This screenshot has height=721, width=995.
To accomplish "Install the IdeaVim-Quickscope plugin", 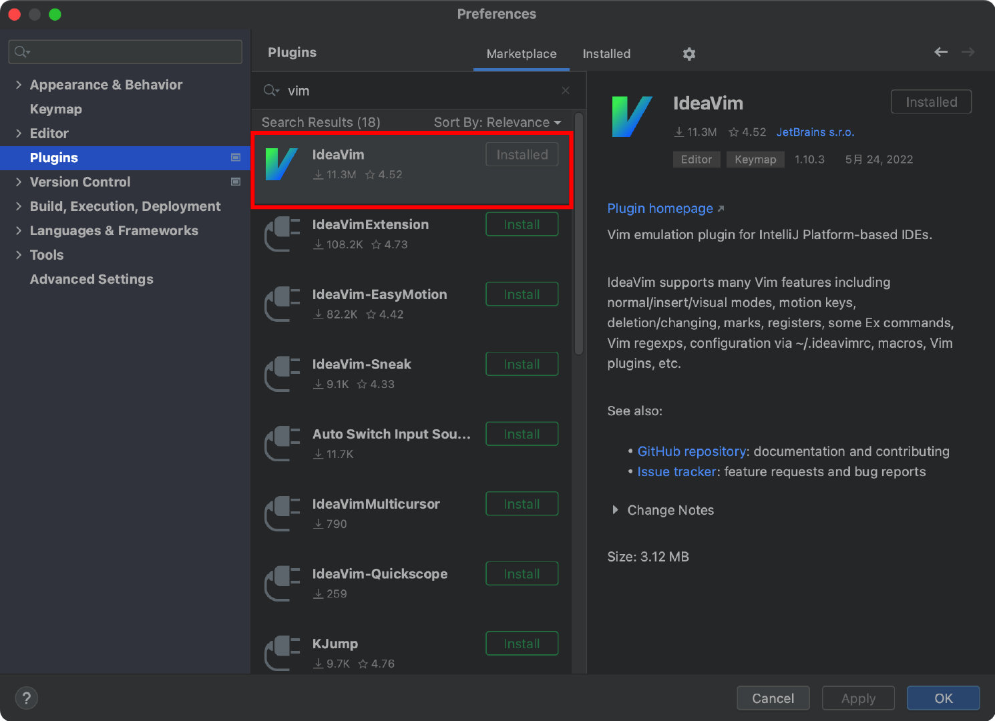I will point(522,574).
